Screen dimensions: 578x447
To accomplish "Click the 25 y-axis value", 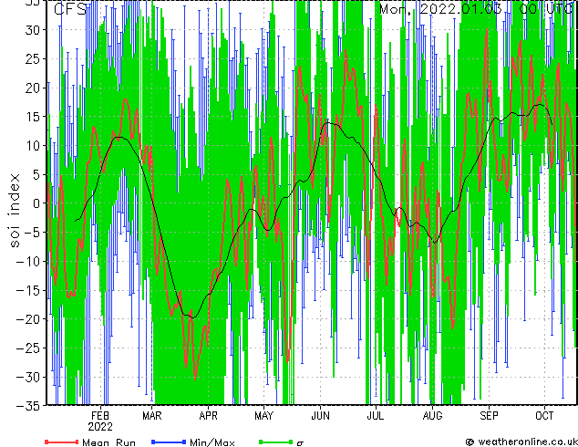I will pos(32,58).
